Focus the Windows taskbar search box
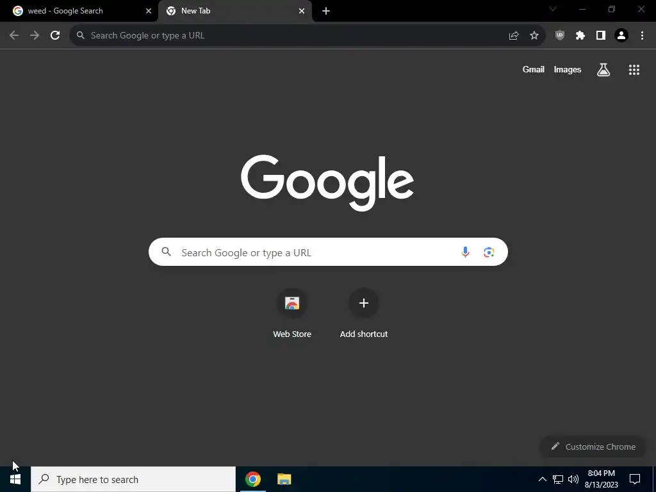Screen dimensions: 656x492 point(133,479)
